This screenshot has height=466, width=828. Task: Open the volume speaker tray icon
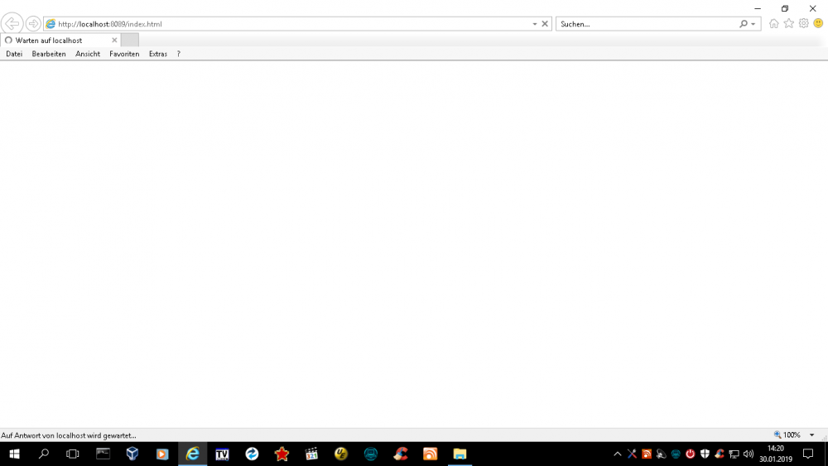tap(749, 454)
